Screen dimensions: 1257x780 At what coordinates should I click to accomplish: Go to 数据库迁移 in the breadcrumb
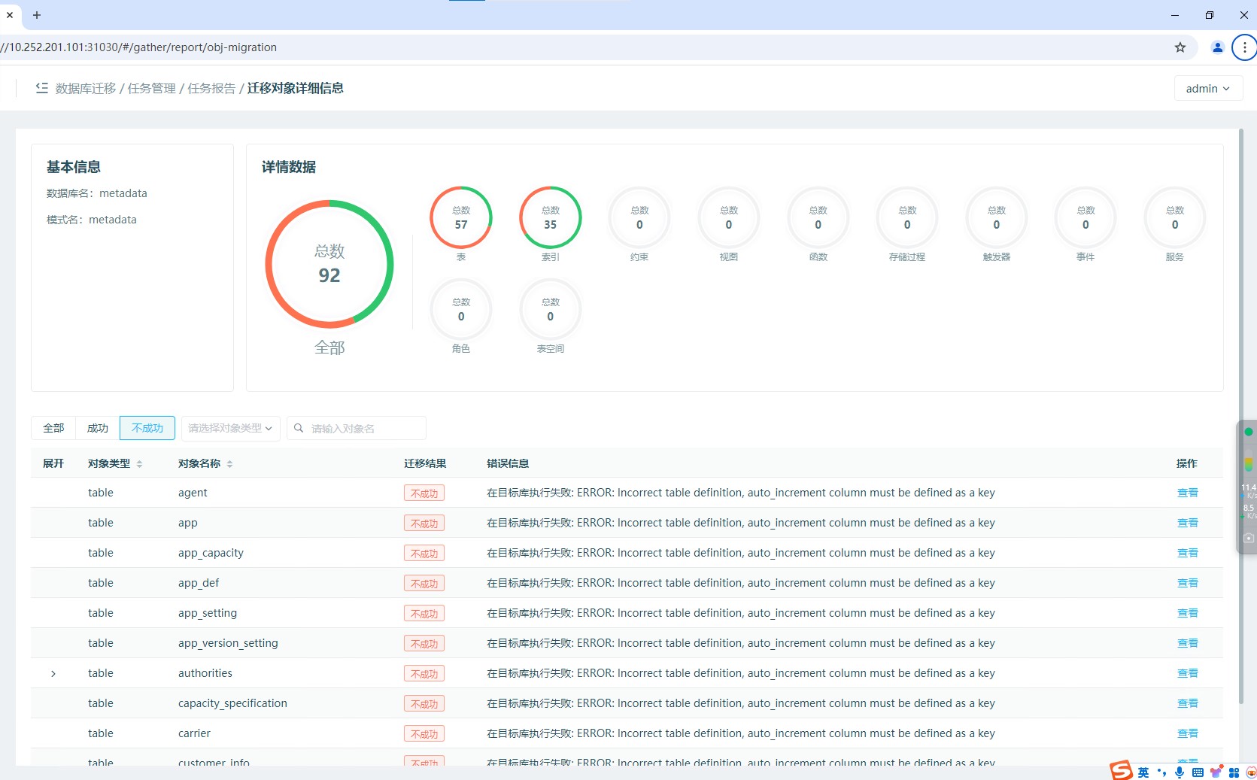point(86,88)
